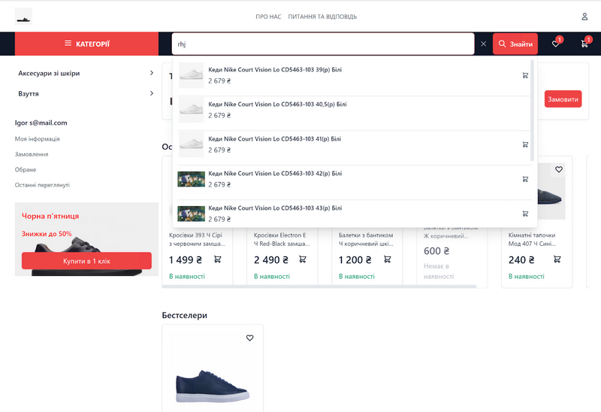Click Igor s@mail.com account name
Viewport: 601px width, 412px height.
click(41, 123)
